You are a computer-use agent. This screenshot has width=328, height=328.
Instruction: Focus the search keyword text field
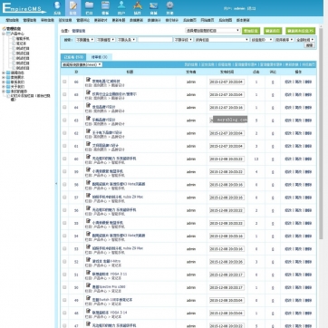(155, 40)
